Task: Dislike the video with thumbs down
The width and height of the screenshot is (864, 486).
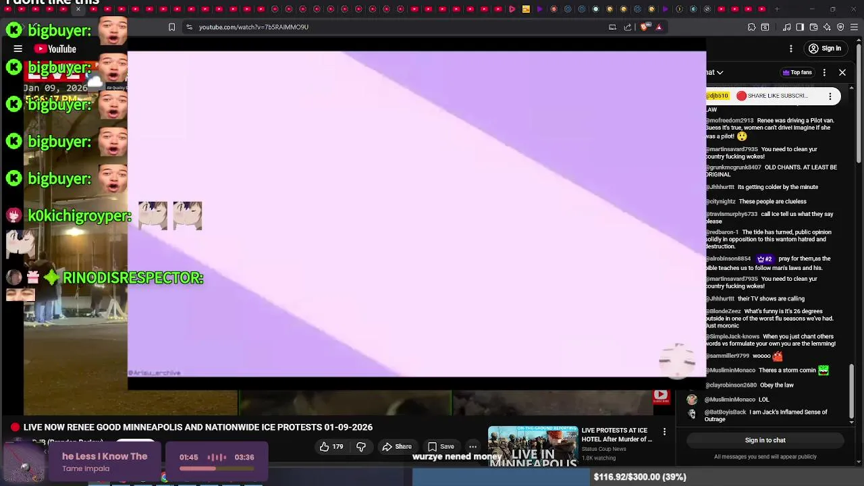Action: [x=361, y=446]
